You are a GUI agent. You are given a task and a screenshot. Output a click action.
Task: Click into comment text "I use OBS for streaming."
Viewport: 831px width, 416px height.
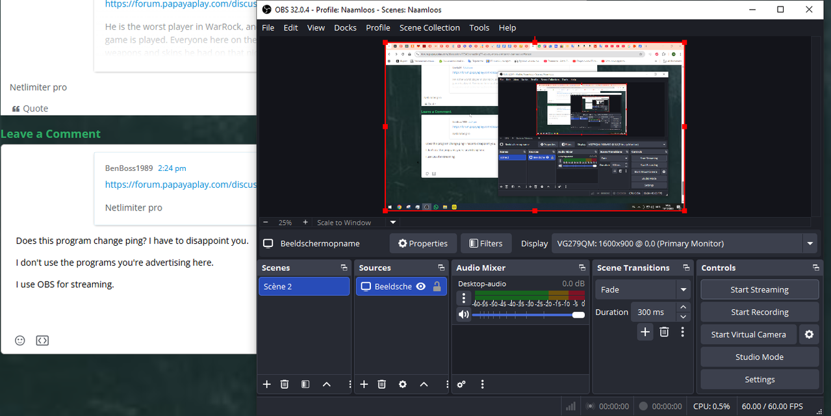(65, 284)
